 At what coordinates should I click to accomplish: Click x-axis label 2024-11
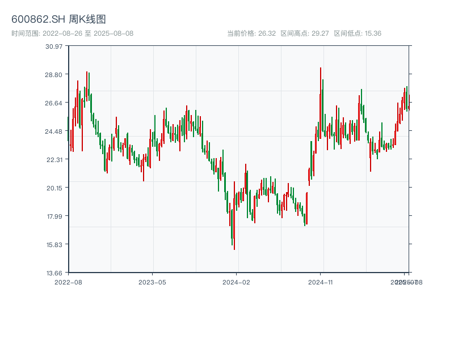321,282
